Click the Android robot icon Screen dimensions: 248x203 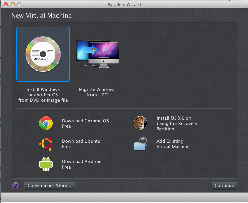click(46, 164)
